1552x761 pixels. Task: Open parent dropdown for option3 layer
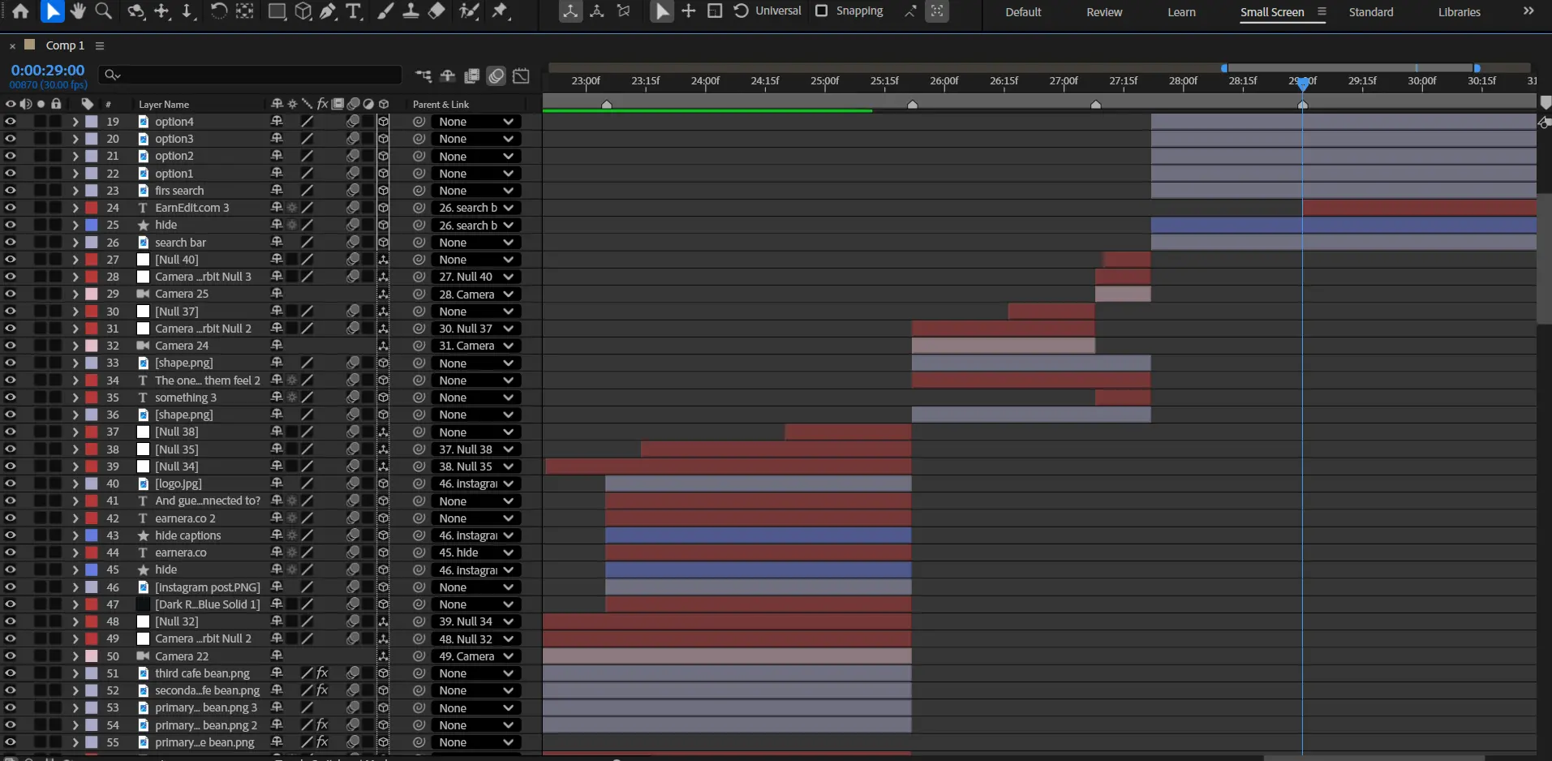pyautogui.click(x=475, y=139)
